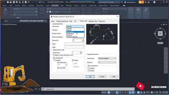Click the Cancel button
Viewport: 169px width, 95px height.
[102, 77]
